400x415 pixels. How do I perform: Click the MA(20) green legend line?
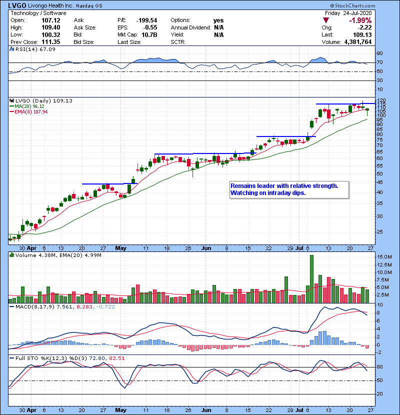[x=11, y=106]
